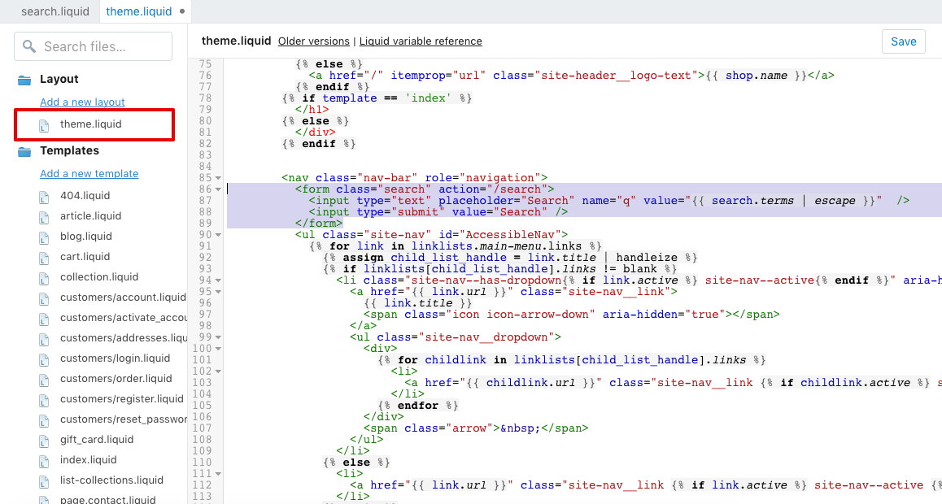Image resolution: width=942 pixels, height=504 pixels.
Task: Collapse code fold at line 94
Action: click(x=218, y=280)
